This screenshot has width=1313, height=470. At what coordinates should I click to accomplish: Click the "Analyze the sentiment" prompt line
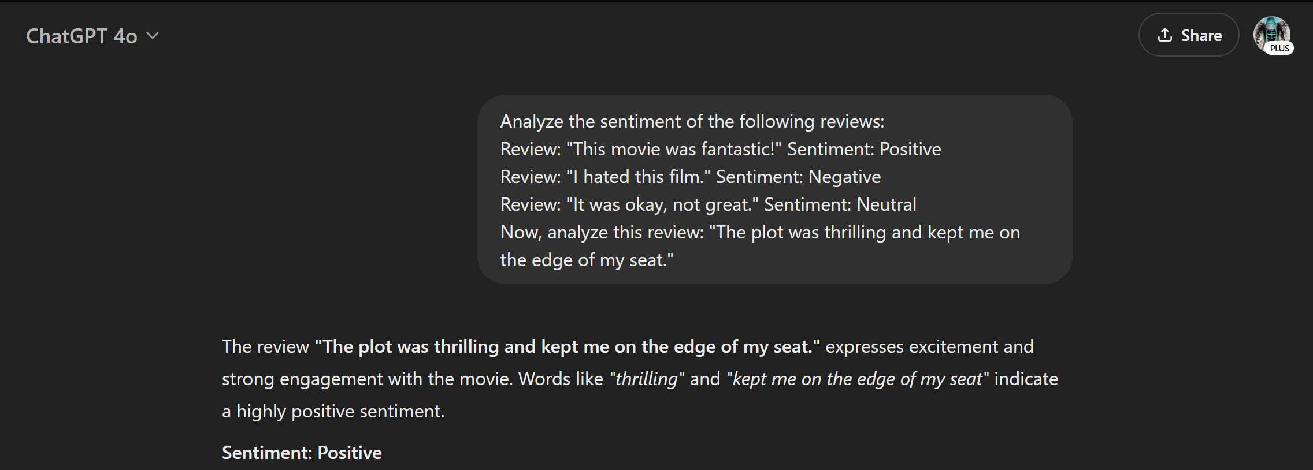[692, 122]
